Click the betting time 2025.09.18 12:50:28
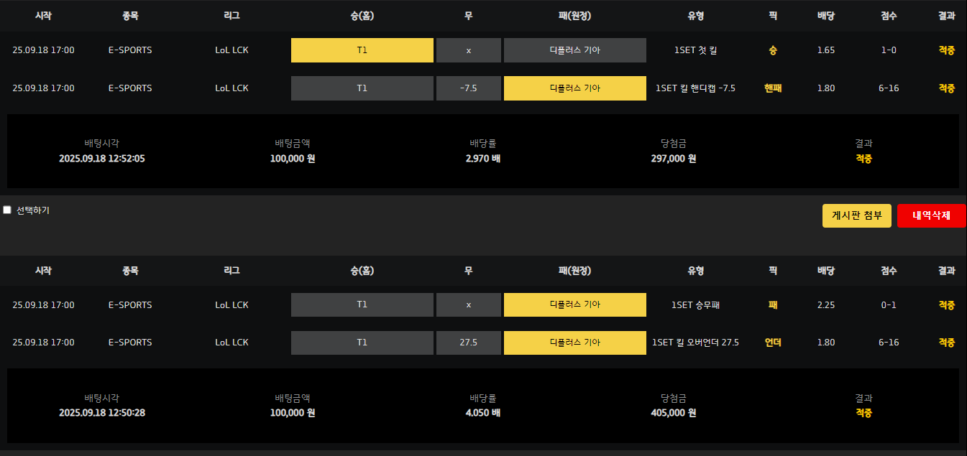967x456 pixels. point(102,413)
